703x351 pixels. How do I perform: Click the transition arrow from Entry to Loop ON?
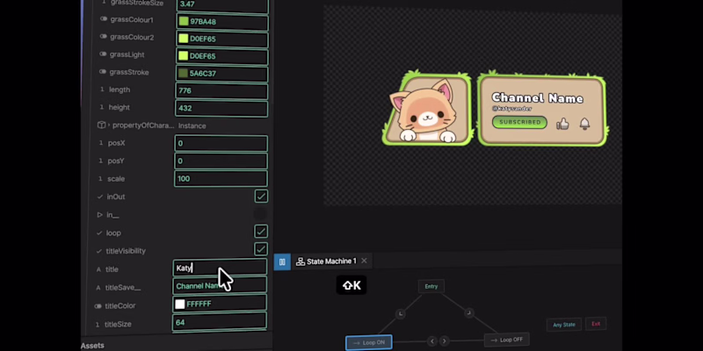400,314
